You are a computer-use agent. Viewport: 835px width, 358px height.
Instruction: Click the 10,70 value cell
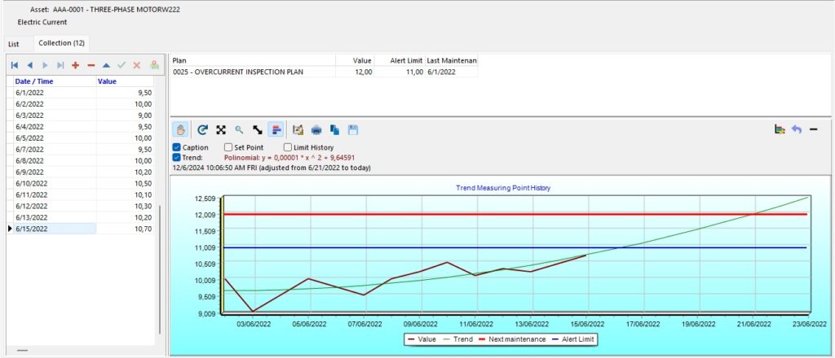125,229
